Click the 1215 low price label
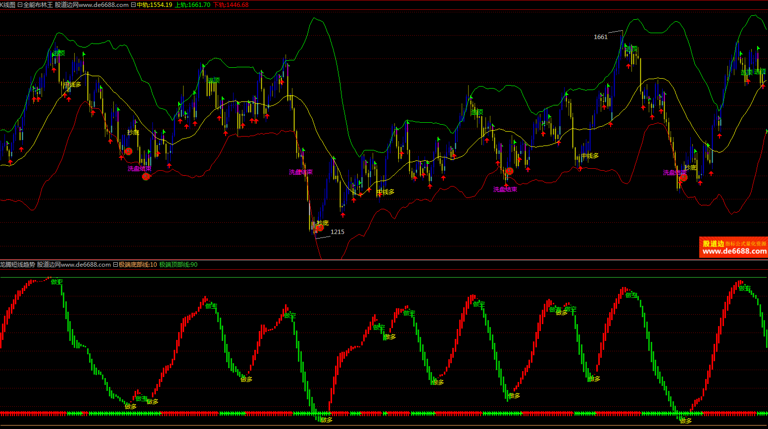 pos(337,232)
